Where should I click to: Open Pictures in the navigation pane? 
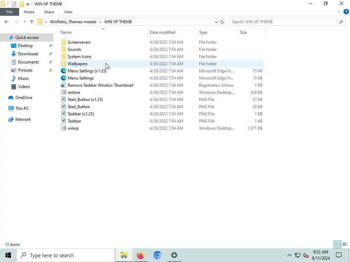(25, 70)
